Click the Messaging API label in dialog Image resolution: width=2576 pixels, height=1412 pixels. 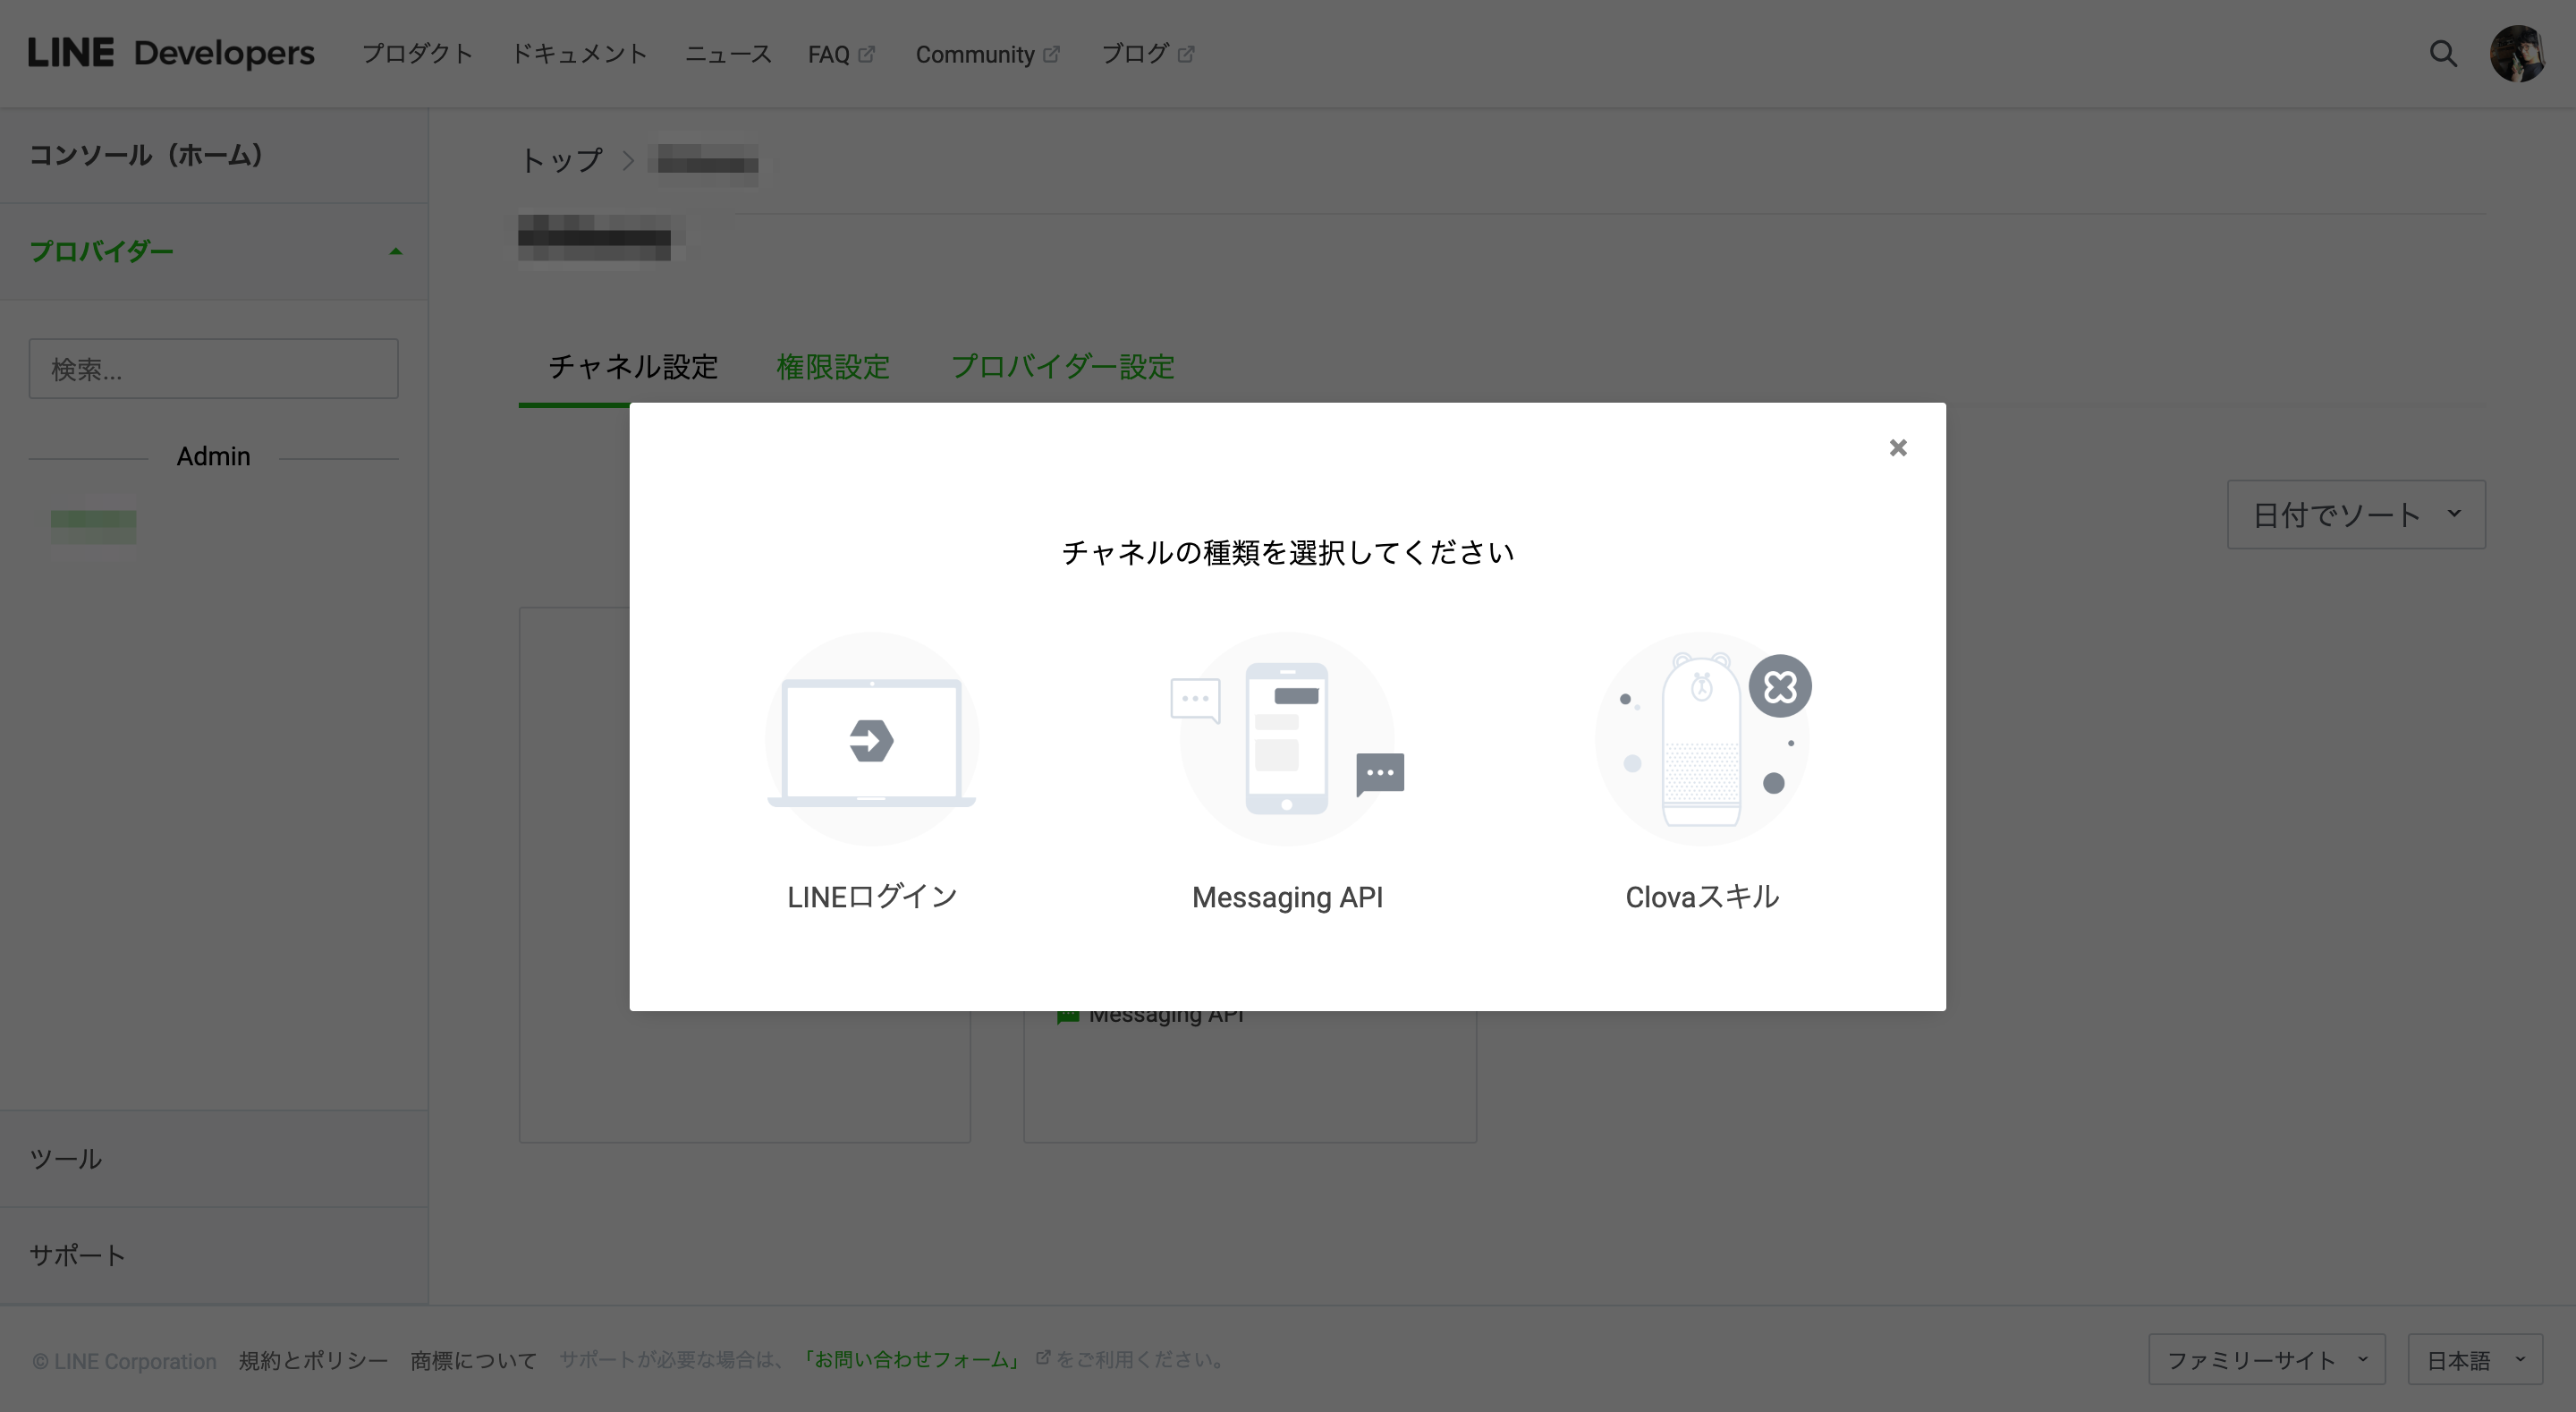1287,897
